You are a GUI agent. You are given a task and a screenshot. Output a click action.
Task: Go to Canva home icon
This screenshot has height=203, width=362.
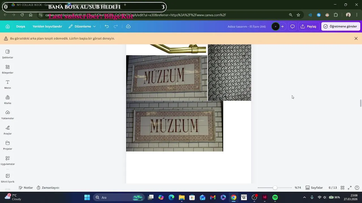[8, 27]
